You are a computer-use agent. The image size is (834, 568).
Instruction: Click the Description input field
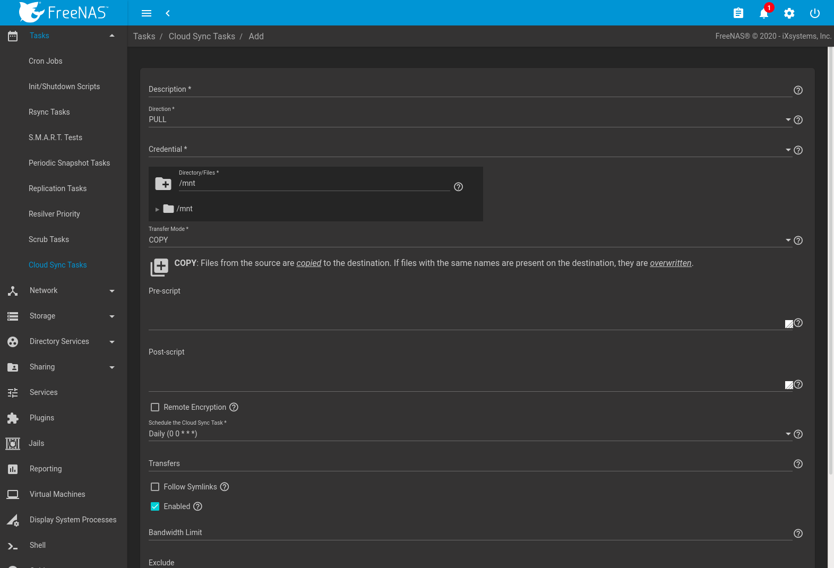point(469,90)
